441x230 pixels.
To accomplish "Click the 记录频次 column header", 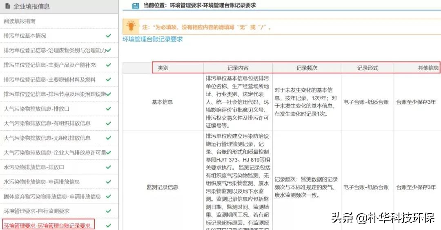I will tap(307, 68).
